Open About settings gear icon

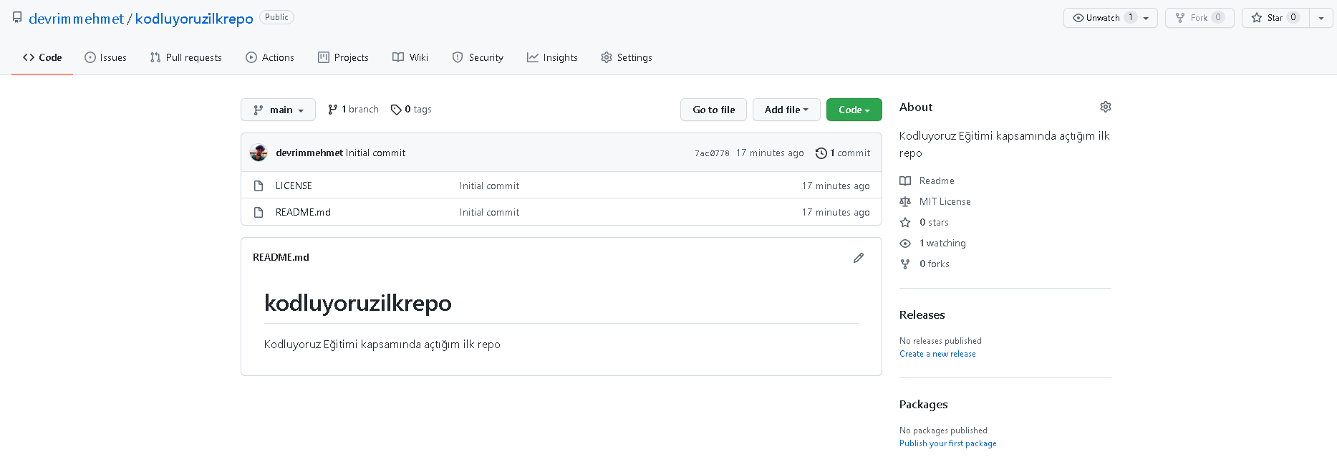click(1106, 107)
